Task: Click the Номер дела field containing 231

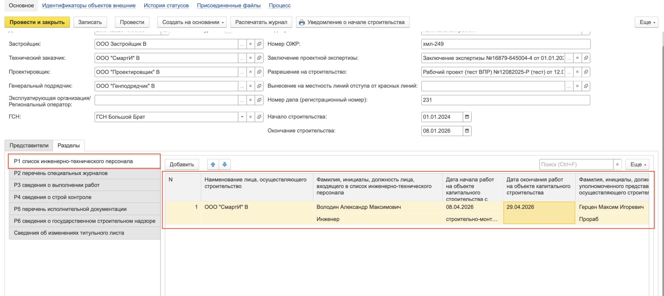Action: tap(506, 100)
